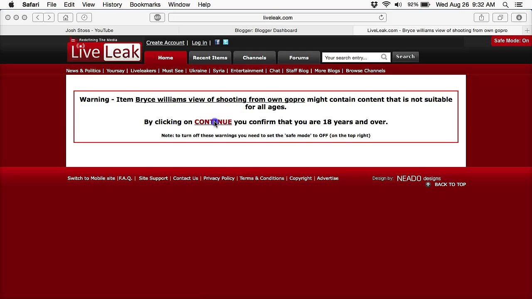Go forward with Safari forward arrow
Screen dimensions: 532x299
point(49,17)
